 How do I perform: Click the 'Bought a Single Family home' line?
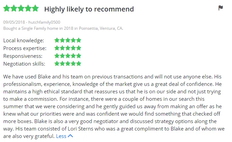(x=63, y=28)
